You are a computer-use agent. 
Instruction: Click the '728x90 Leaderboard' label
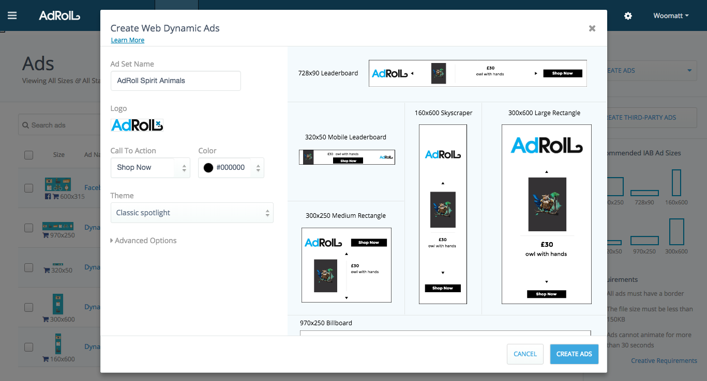tap(328, 73)
